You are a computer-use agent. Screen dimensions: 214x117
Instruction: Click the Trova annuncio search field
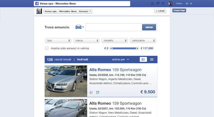114,27
